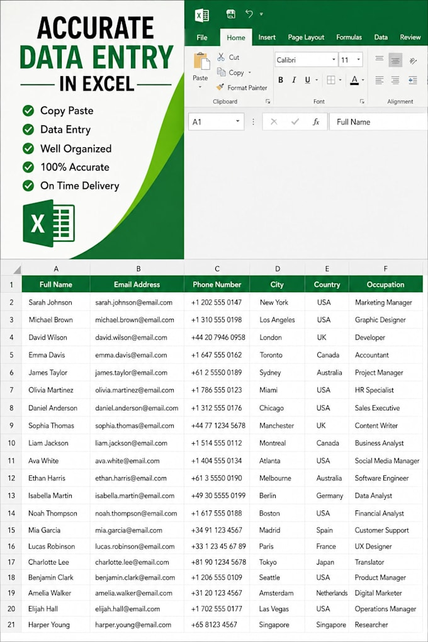Toggle Underline formatting
This screenshot has height=642, width=428.
click(x=307, y=80)
